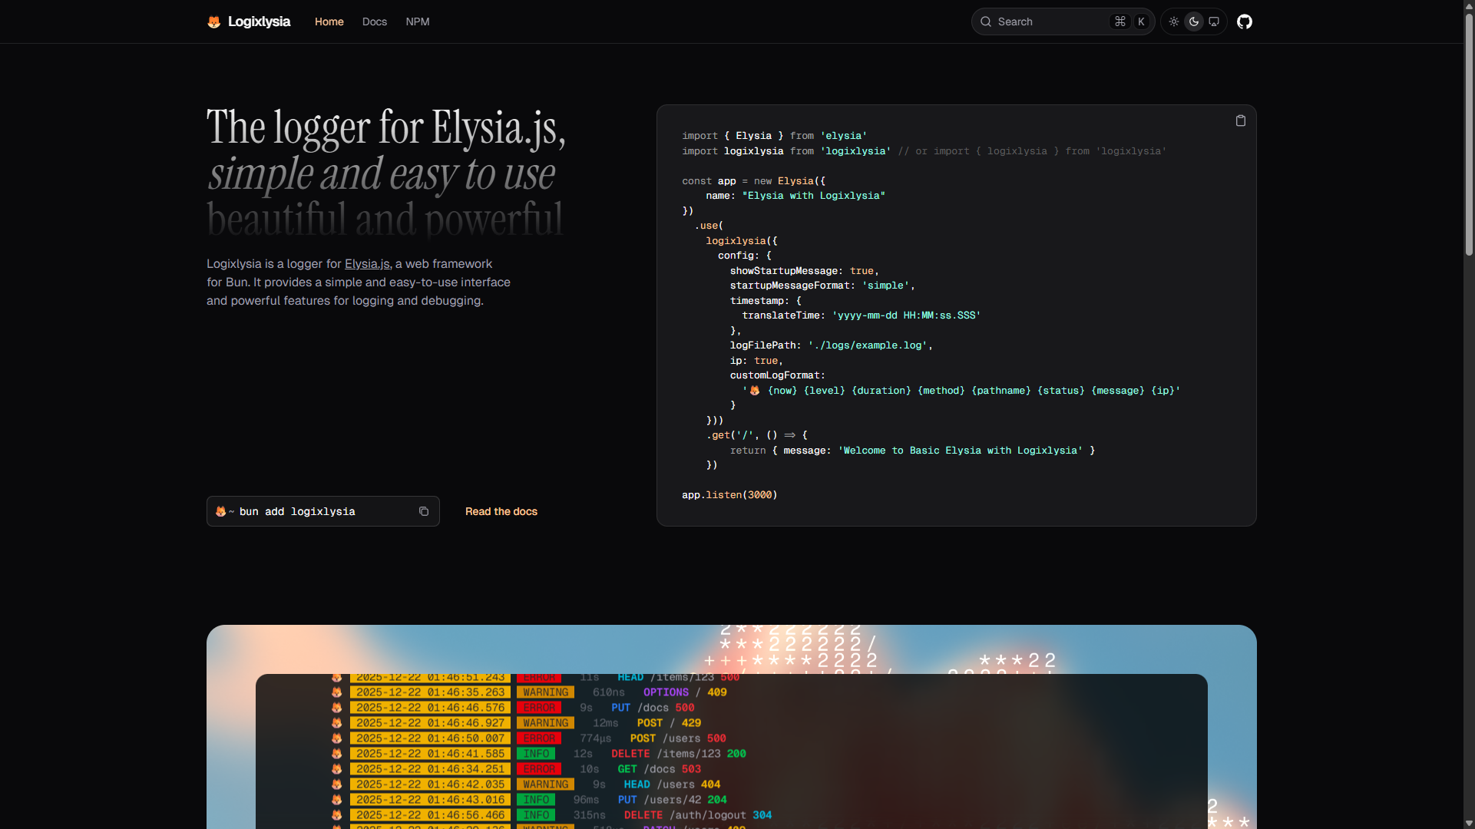Click Read the docs link

(501, 511)
